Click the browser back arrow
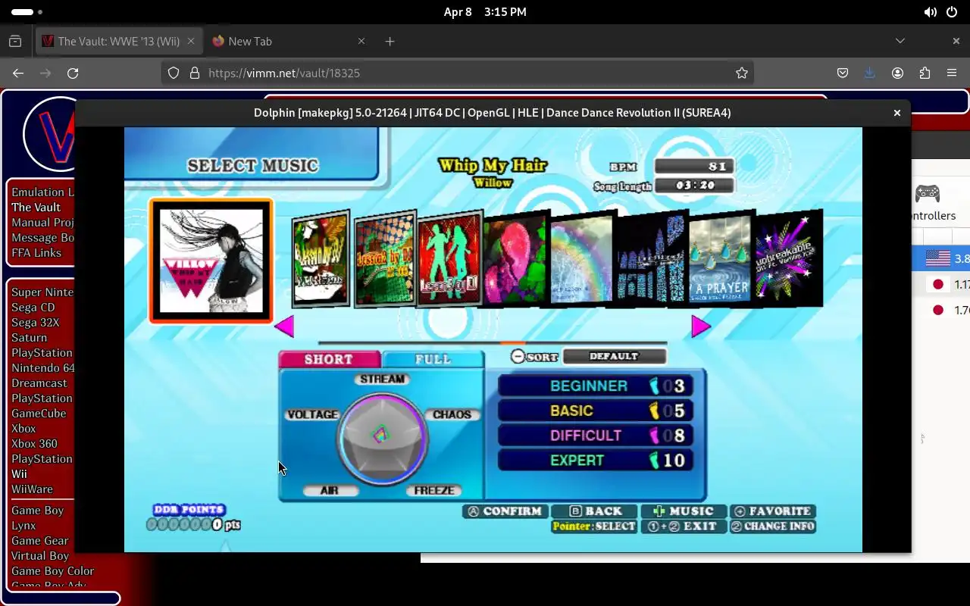Image resolution: width=970 pixels, height=606 pixels. click(18, 73)
